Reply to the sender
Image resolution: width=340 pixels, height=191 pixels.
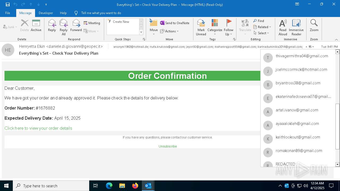[x=52, y=25]
